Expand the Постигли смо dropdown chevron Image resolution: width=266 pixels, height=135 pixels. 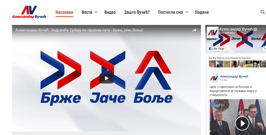[187, 12]
